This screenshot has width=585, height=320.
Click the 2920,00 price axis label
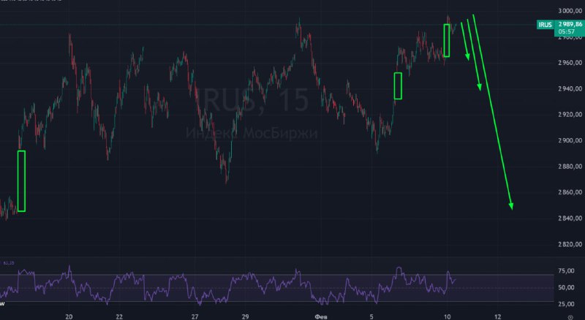point(570,115)
